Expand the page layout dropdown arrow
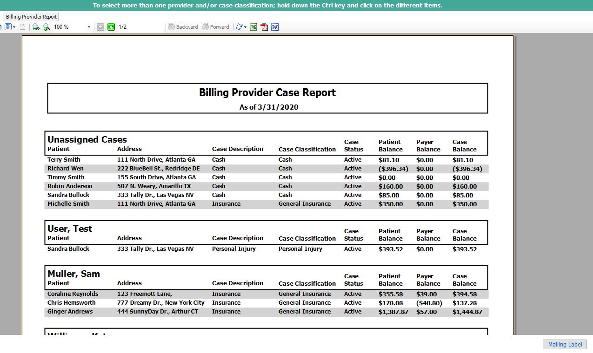Screen dimensions: 593x353 (14, 27)
